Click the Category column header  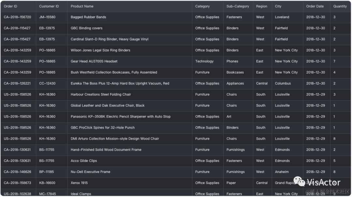[202, 6]
